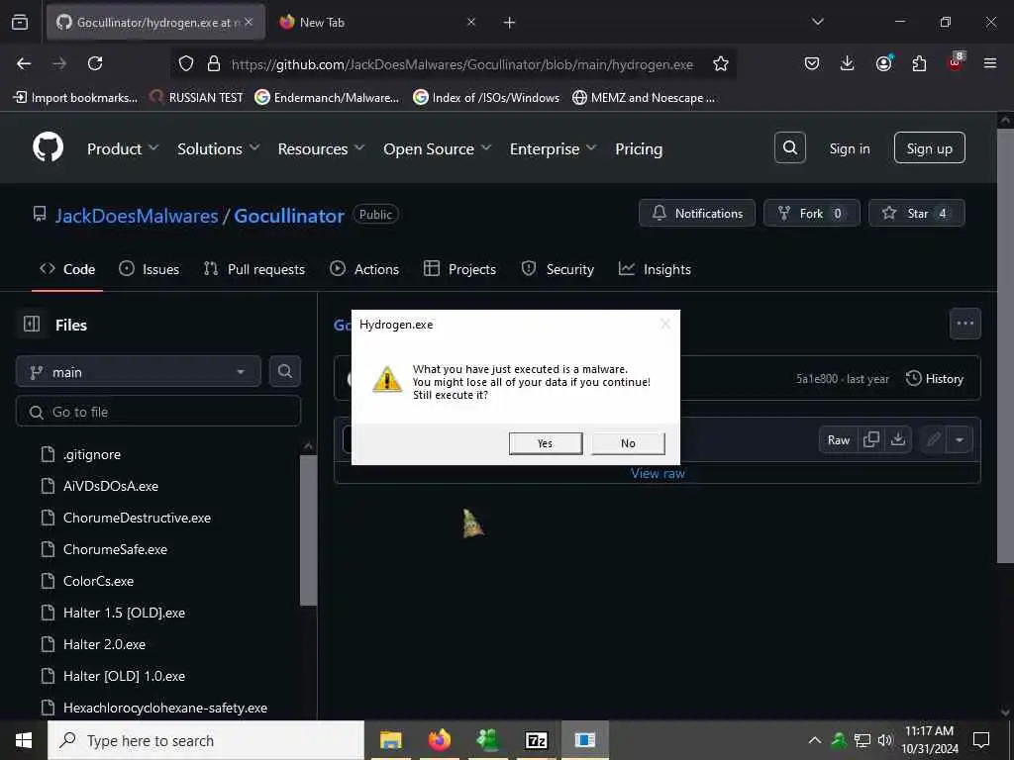Viewport: 1014px width, 760px height.
Task: Open AiVDsDOsA.exe in the file tree
Action: point(111,487)
